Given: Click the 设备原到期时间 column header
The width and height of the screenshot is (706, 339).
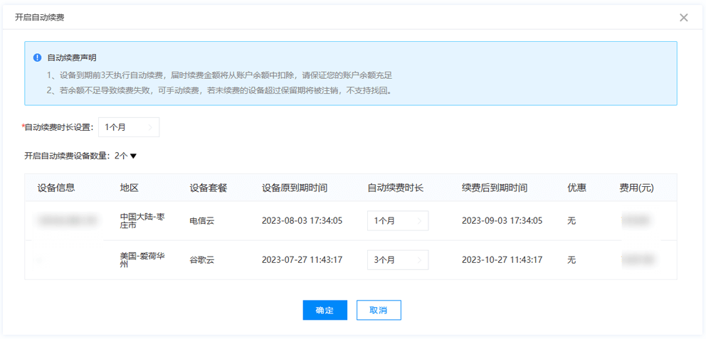Looking at the screenshot, I should 295,188.
